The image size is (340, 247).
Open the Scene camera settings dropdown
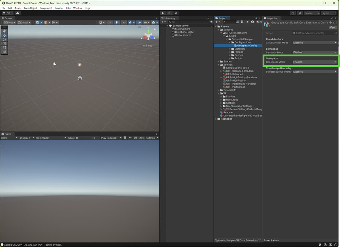click(x=146, y=22)
